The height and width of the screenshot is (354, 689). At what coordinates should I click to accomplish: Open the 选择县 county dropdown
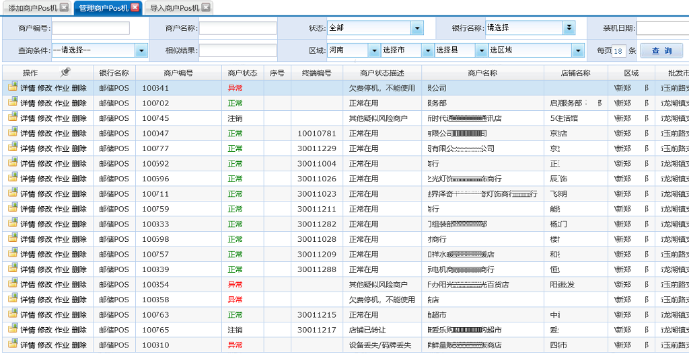[x=481, y=50]
